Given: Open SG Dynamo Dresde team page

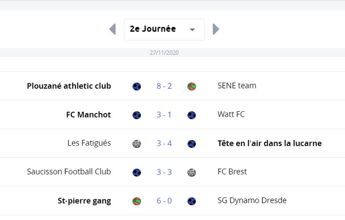Looking at the screenshot, I should [x=252, y=201].
